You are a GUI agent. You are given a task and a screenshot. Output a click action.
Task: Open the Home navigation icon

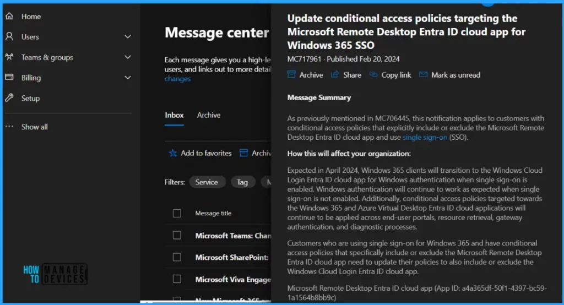9,16
